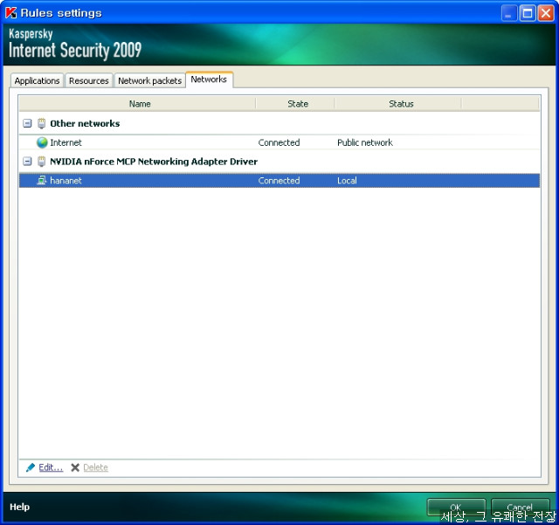Click the Other networks group label
The width and height of the screenshot is (559, 525).
pos(85,123)
